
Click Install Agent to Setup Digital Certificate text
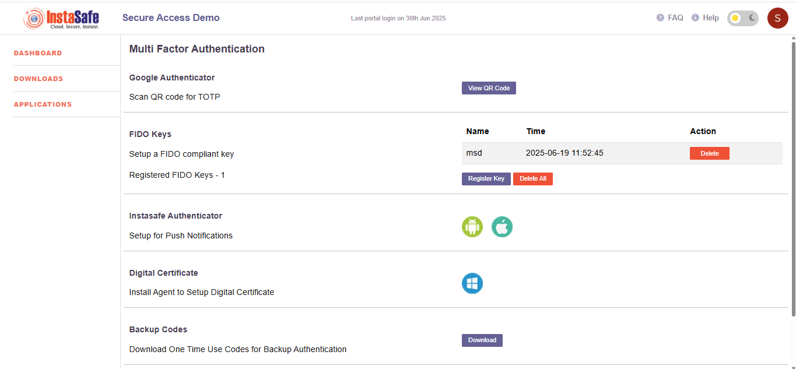coord(202,292)
